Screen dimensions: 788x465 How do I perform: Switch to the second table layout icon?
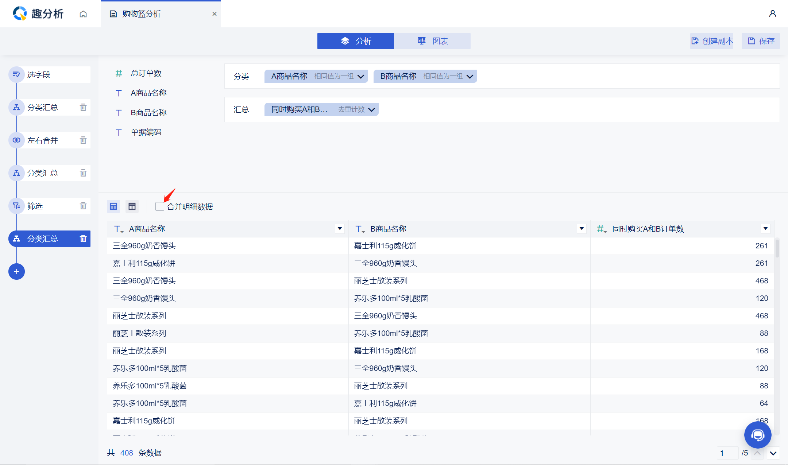click(132, 206)
